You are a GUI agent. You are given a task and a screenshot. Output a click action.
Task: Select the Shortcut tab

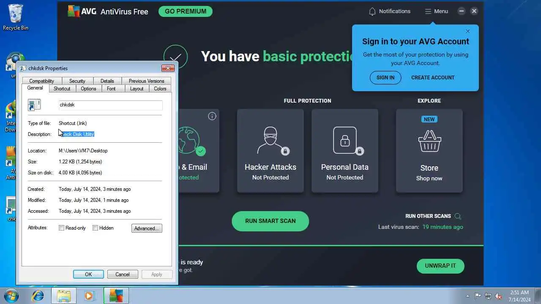pos(62,89)
